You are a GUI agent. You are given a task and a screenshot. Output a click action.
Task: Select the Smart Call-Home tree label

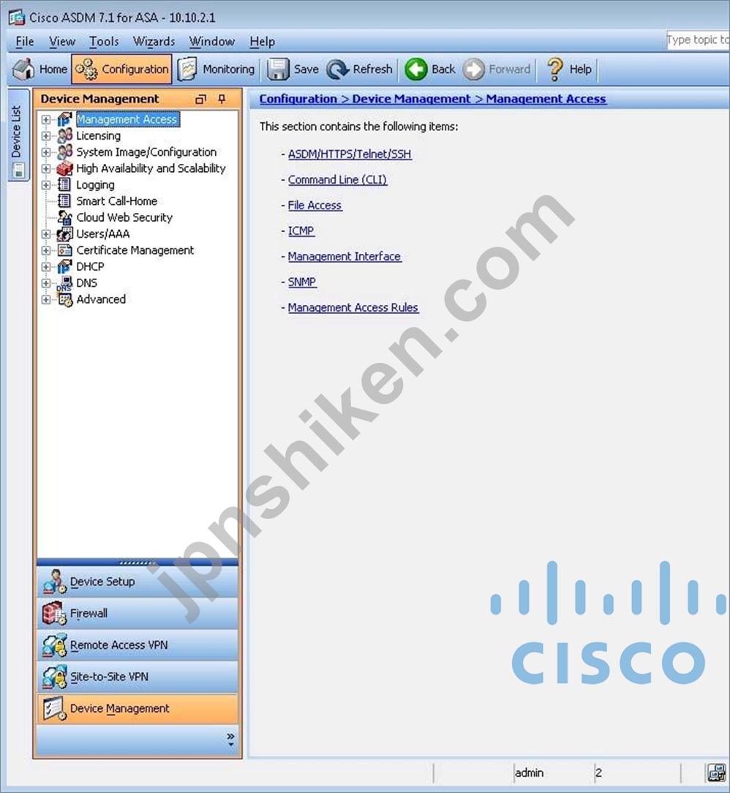(117, 201)
